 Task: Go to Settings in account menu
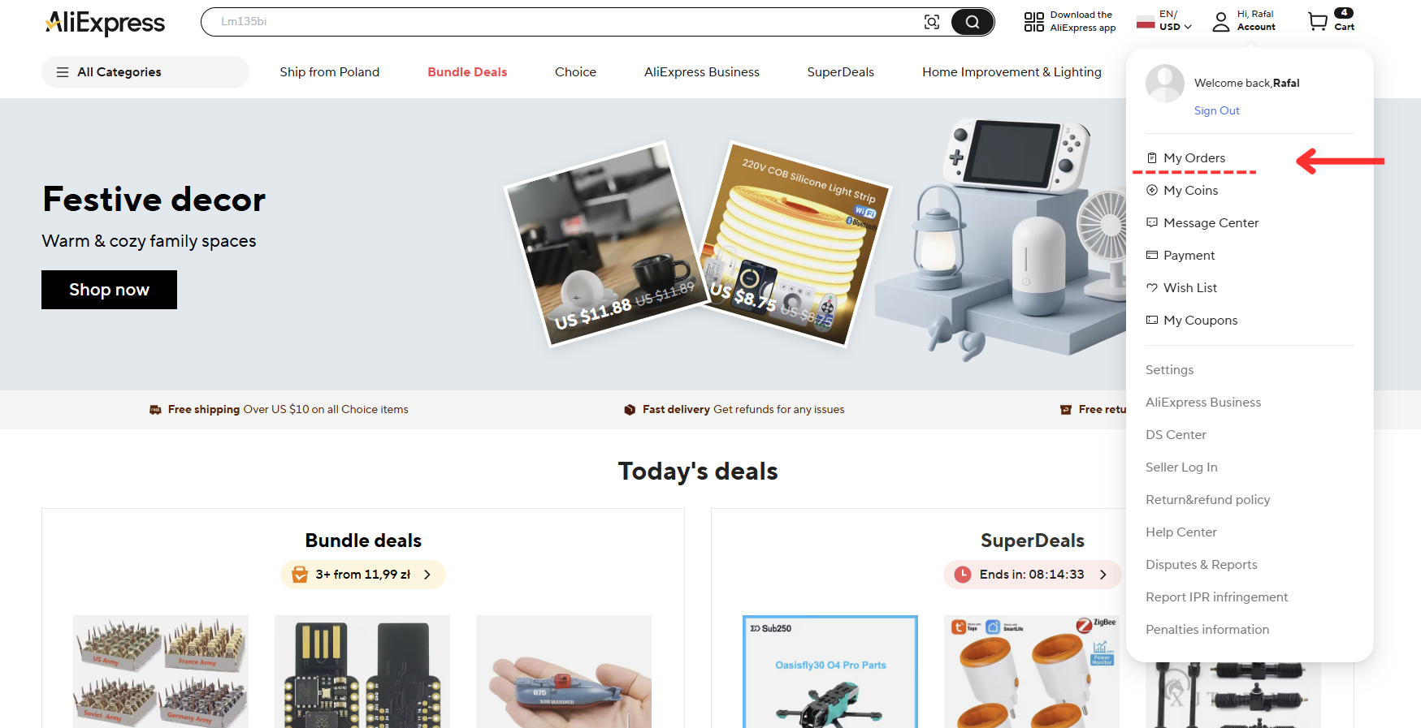[x=1169, y=369]
